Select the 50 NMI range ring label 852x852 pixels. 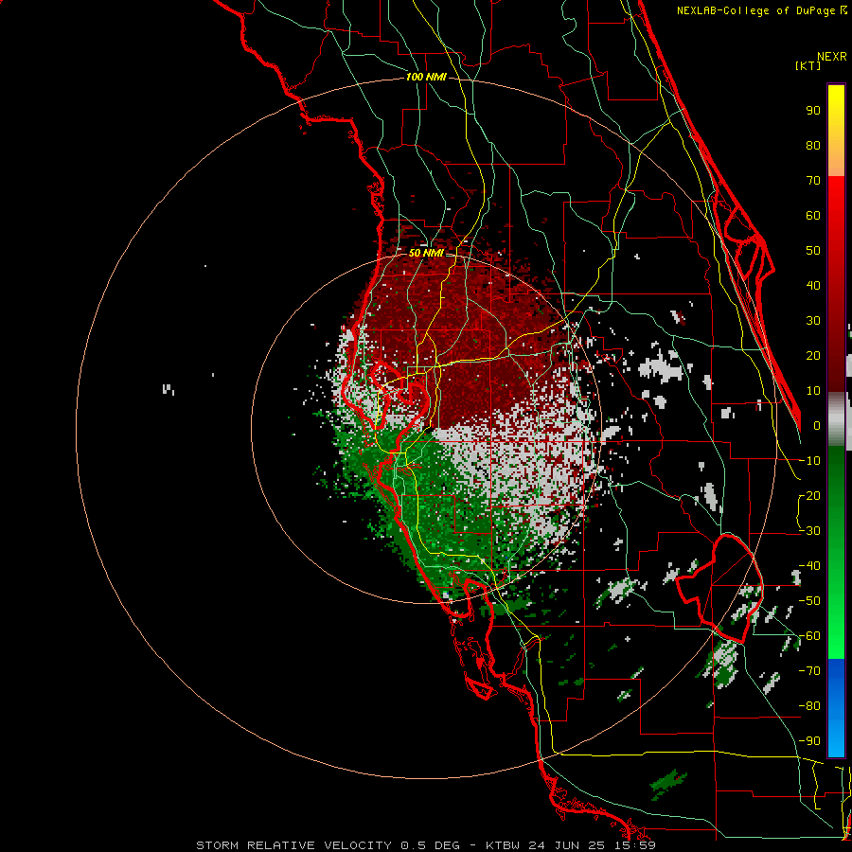click(x=426, y=253)
